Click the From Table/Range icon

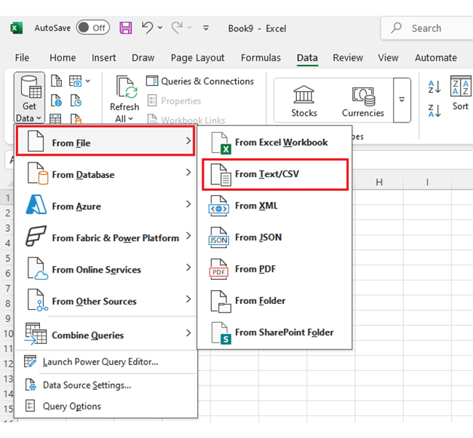pos(55,119)
